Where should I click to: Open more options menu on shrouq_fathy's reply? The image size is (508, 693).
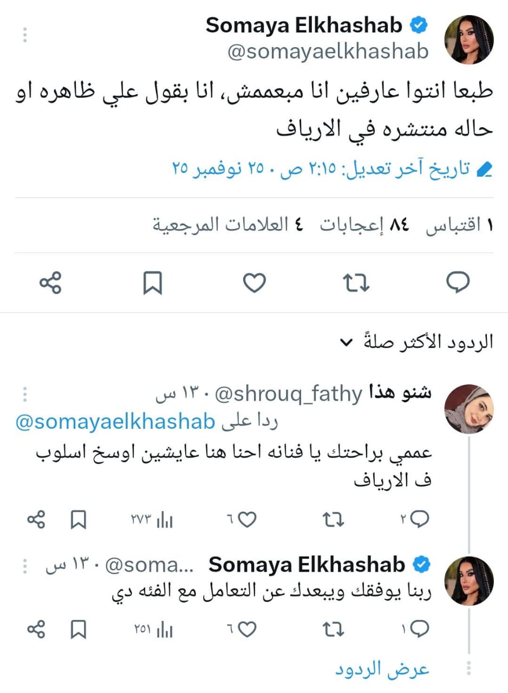click(24, 395)
